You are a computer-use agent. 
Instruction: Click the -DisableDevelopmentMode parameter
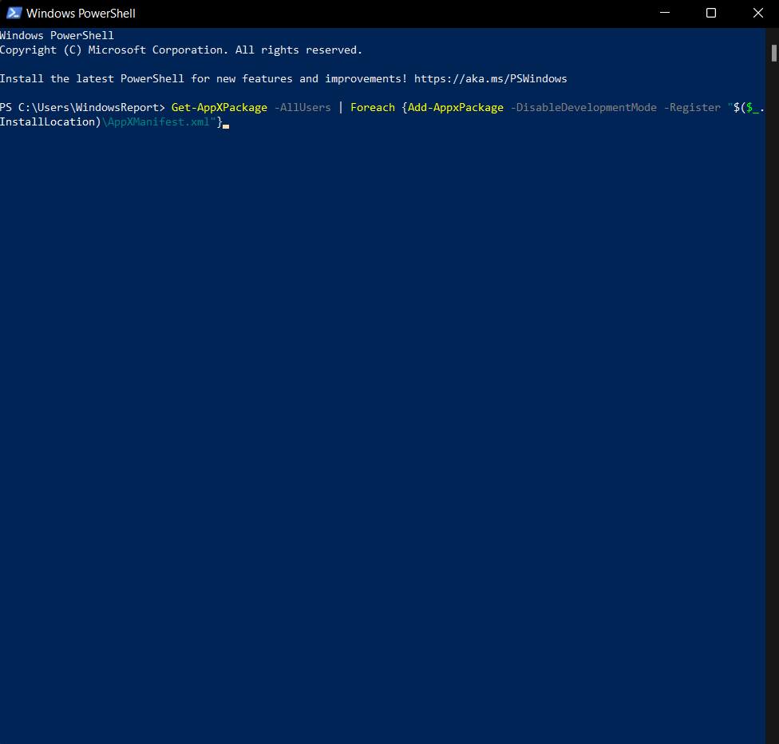(x=583, y=107)
